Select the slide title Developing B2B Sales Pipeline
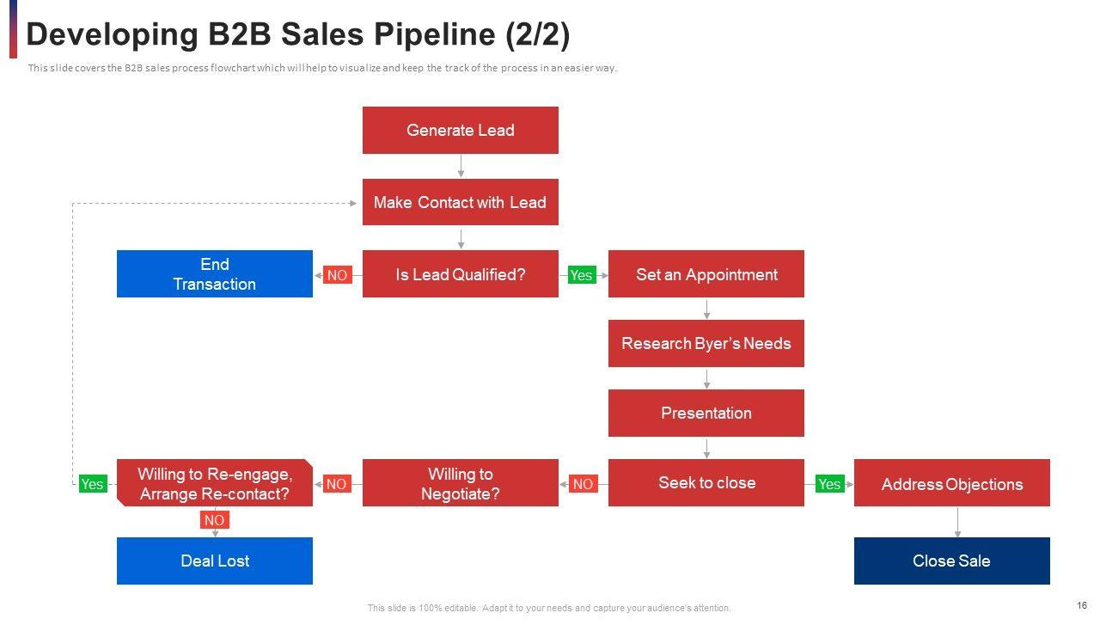This screenshot has height=619, width=1100. pyautogui.click(x=298, y=35)
